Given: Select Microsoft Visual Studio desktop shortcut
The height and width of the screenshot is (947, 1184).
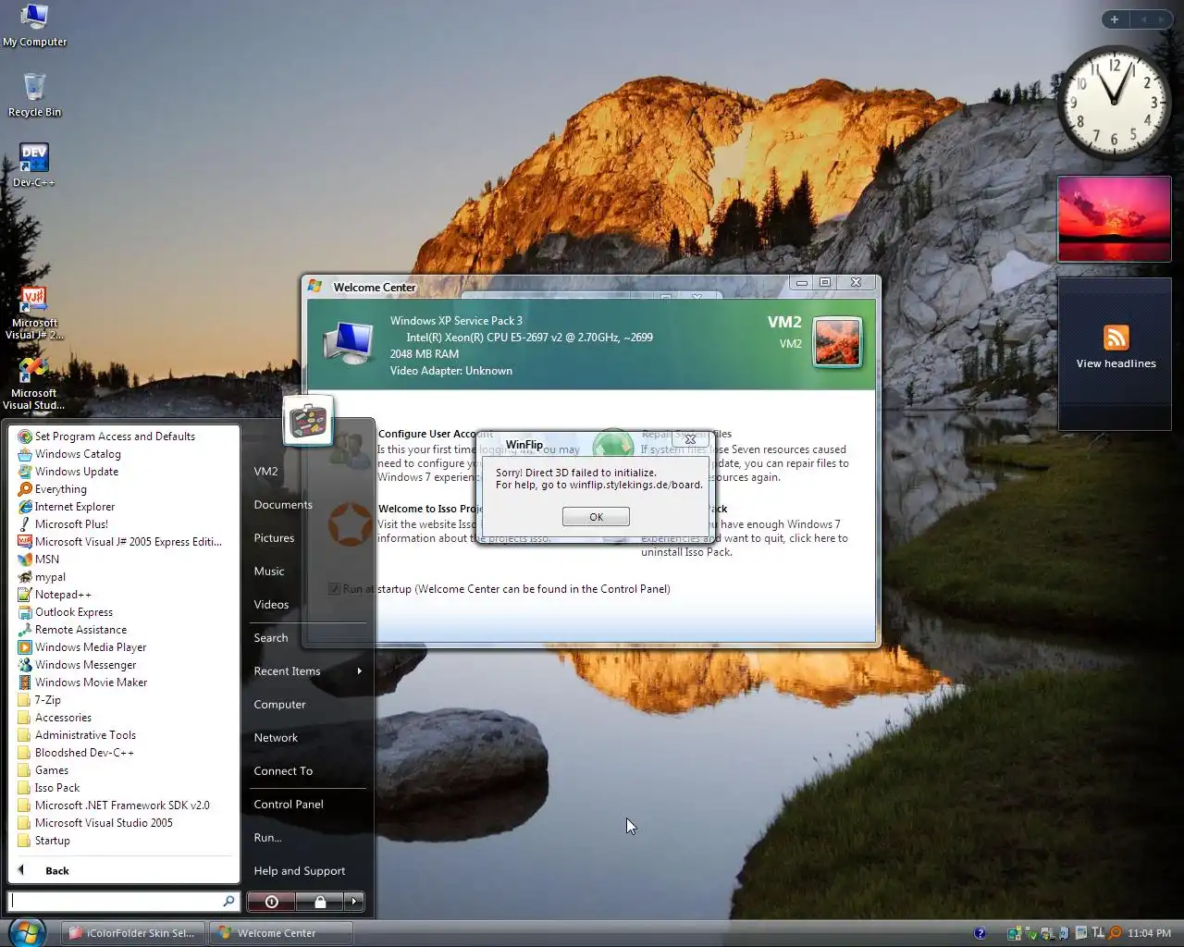Looking at the screenshot, I should click(34, 384).
